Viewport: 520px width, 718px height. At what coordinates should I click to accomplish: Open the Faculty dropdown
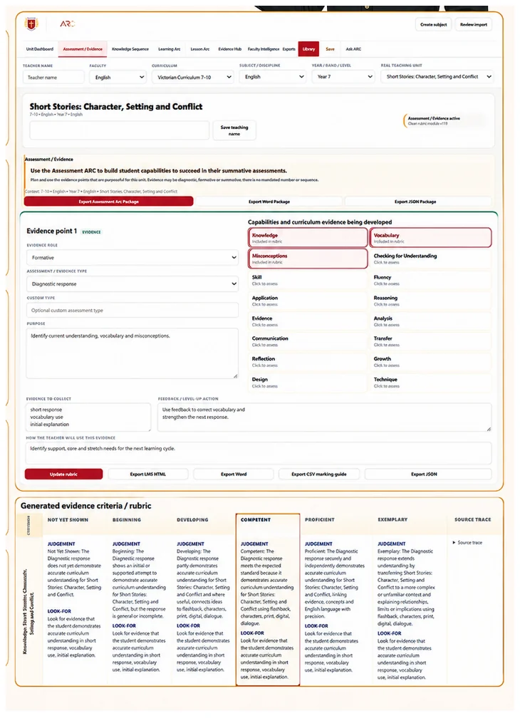click(x=118, y=78)
